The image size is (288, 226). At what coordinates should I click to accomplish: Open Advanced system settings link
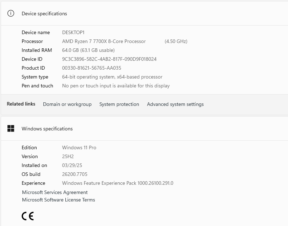[x=175, y=104]
